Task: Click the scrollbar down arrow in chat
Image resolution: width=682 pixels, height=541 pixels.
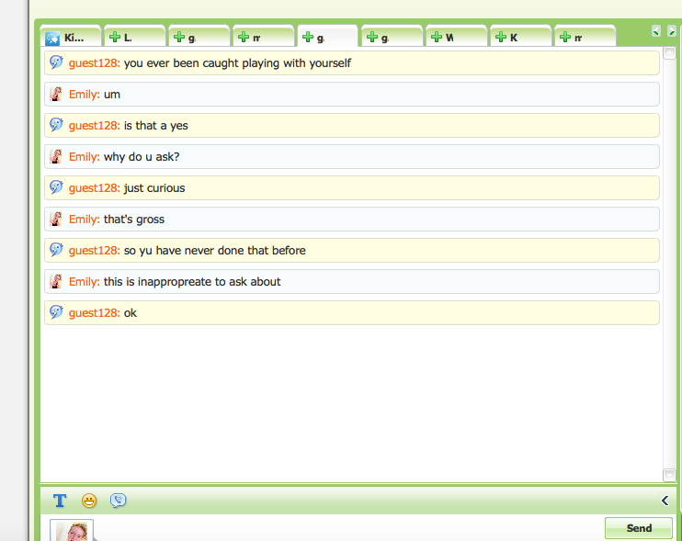Action: [669, 476]
